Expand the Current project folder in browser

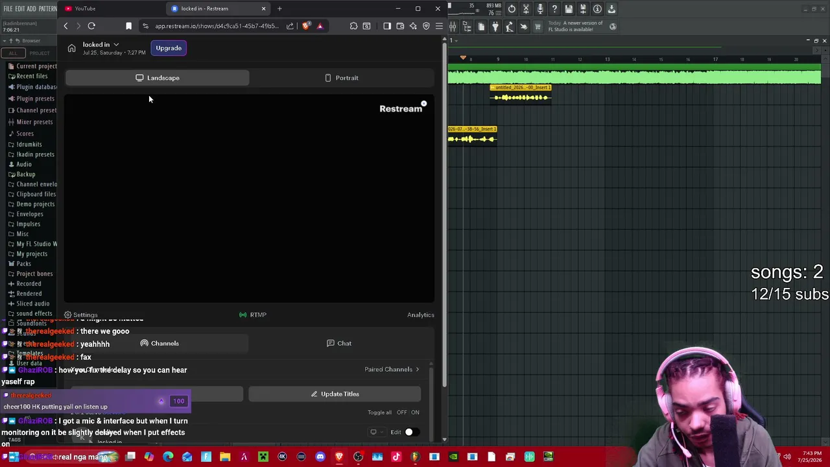click(x=32, y=66)
